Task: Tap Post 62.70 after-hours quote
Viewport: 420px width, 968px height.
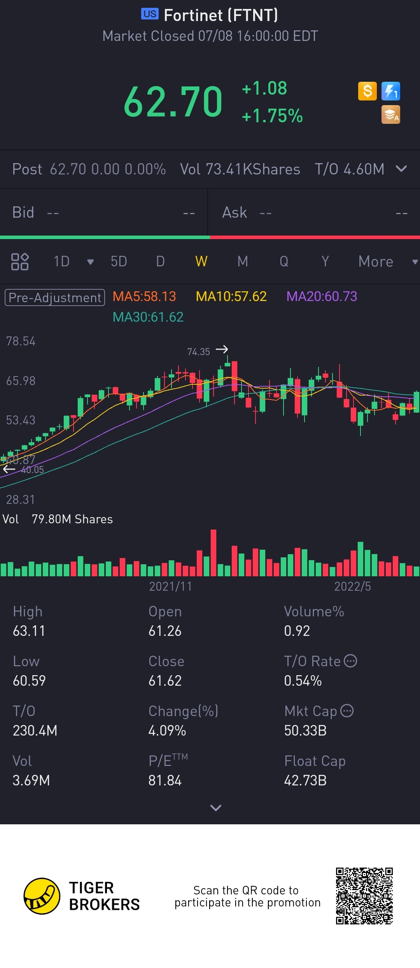Action: point(89,169)
